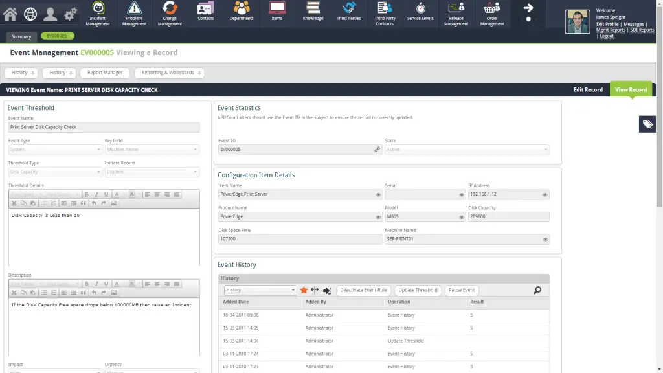
Task: Click Italic in the Threshold Details editor
Action: coord(96,194)
